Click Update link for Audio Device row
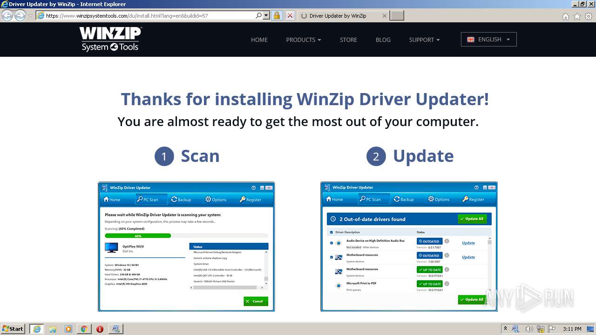This screenshot has height=335, width=596. pos(468,243)
